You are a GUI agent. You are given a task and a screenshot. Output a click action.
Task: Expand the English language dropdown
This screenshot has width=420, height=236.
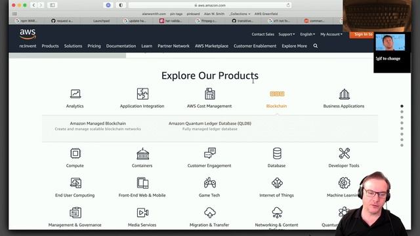coord(307,34)
